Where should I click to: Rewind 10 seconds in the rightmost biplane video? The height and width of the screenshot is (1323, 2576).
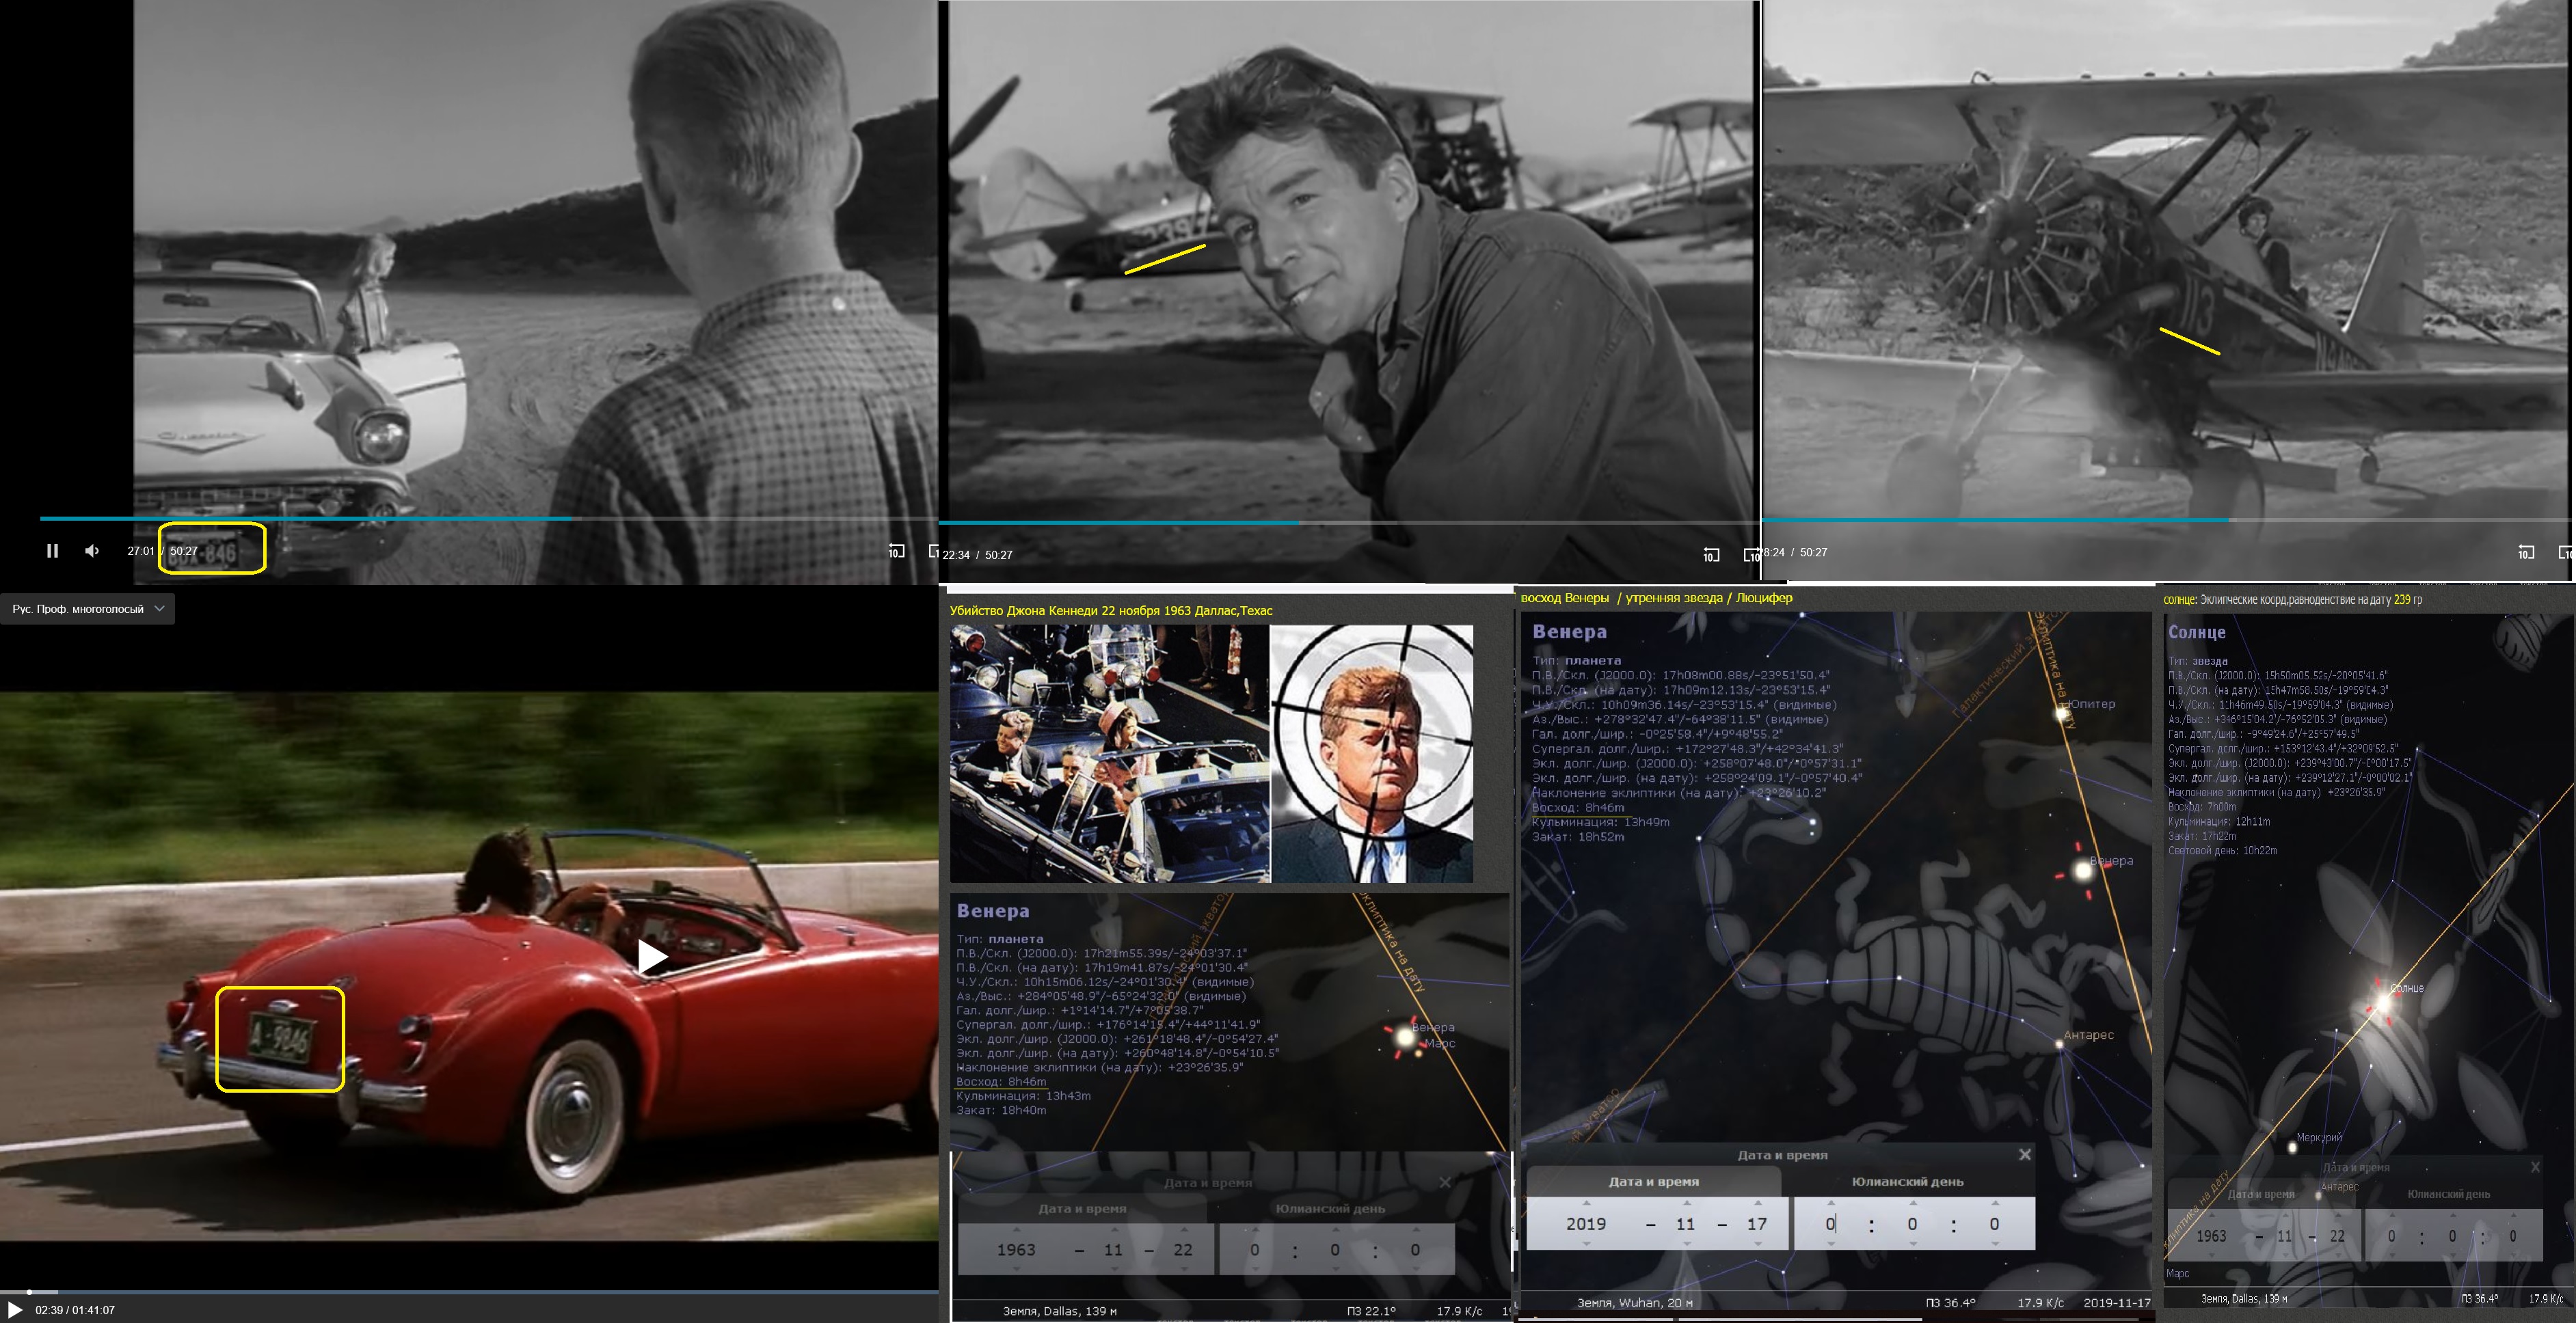(2526, 551)
